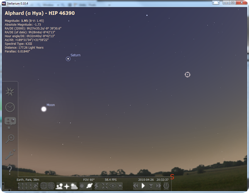Enable night mode eye icon

tap(112, 186)
